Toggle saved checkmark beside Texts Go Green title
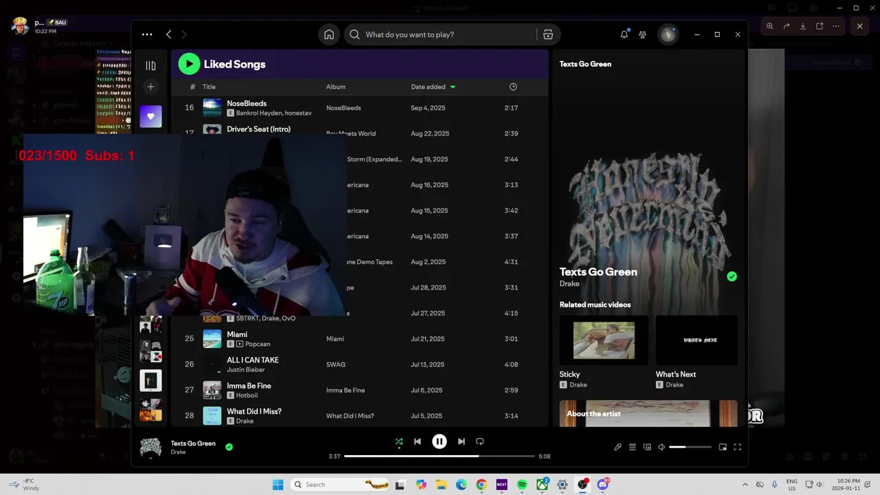The height and width of the screenshot is (495, 880). (731, 276)
